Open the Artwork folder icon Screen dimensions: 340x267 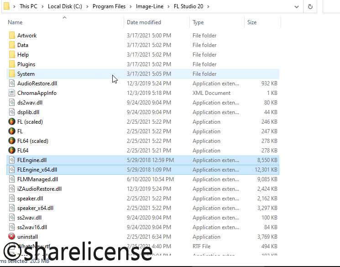pyautogui.click(x=12, y=35)
